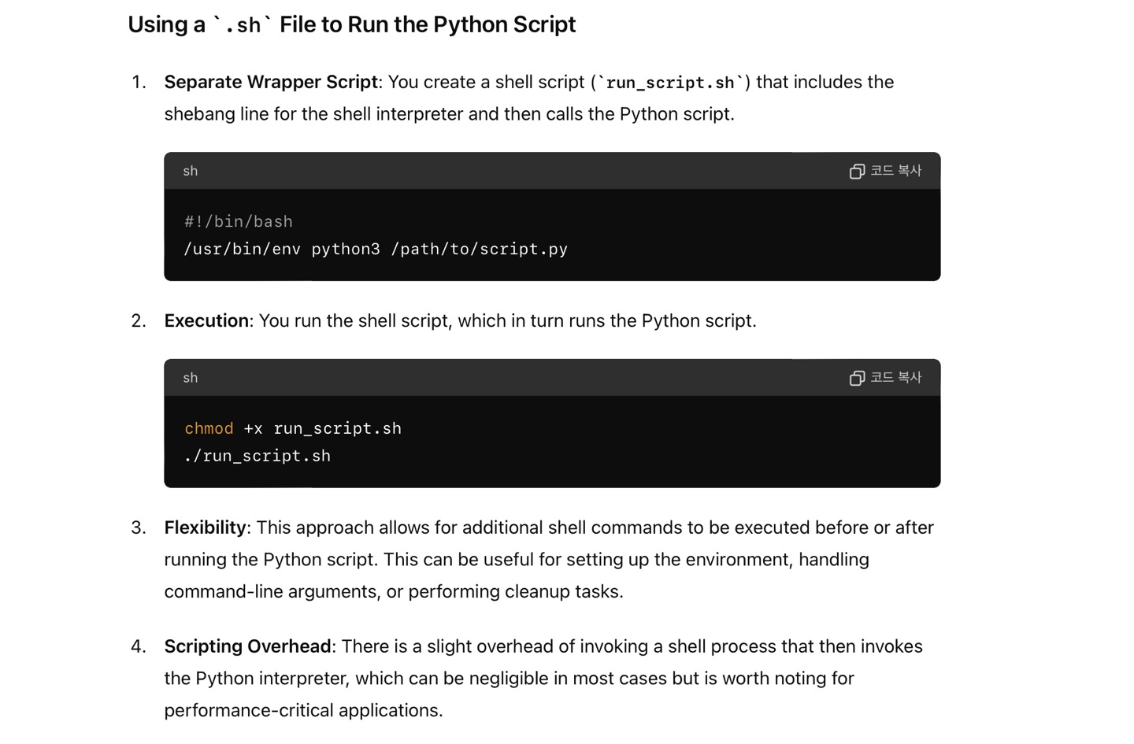
Task: Click the #!/bin/bash shebang line
Action: click(x=239, y=222)
